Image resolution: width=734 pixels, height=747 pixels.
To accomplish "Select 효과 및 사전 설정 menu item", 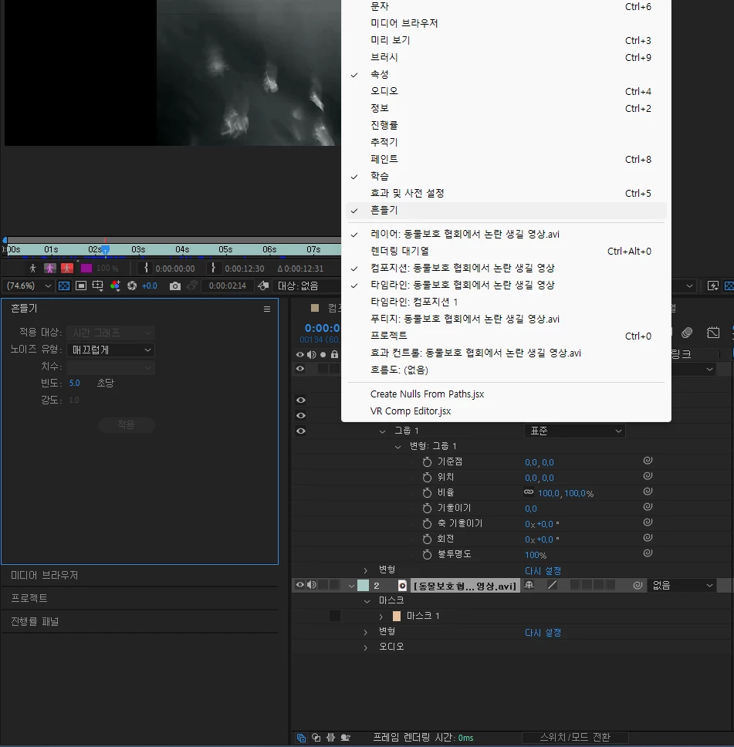I will [506, 194].
